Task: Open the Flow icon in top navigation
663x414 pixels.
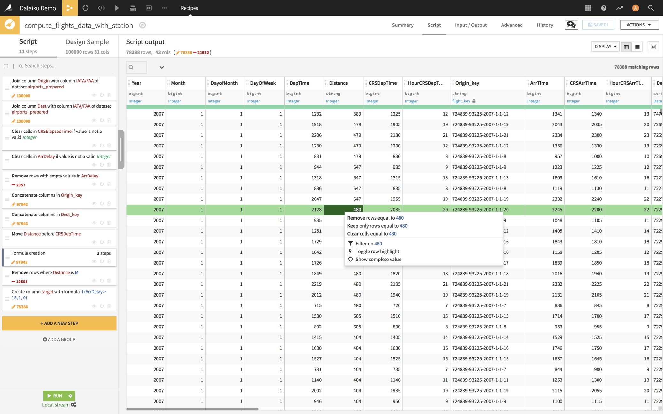Action: coord(70,8)
